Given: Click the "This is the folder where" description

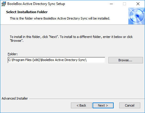Looking at the screenshot, I should [x=60, y=18].
